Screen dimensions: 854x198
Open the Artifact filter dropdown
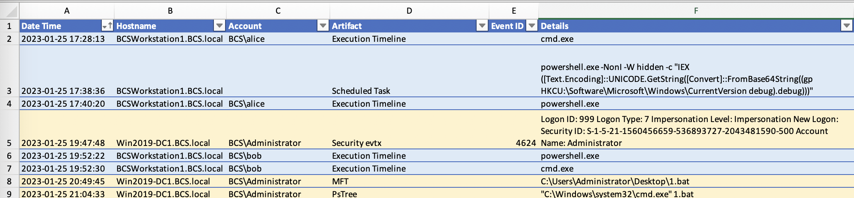click(482, 26)
